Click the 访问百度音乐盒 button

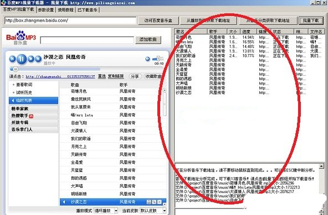[158, 20]
